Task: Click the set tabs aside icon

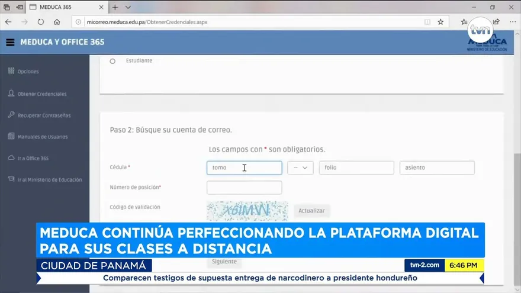Action: (20, 7)
